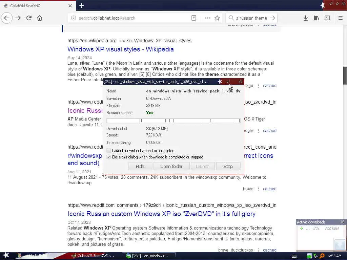Click the star icon in download dialog titlebar

tap(220, 82)
